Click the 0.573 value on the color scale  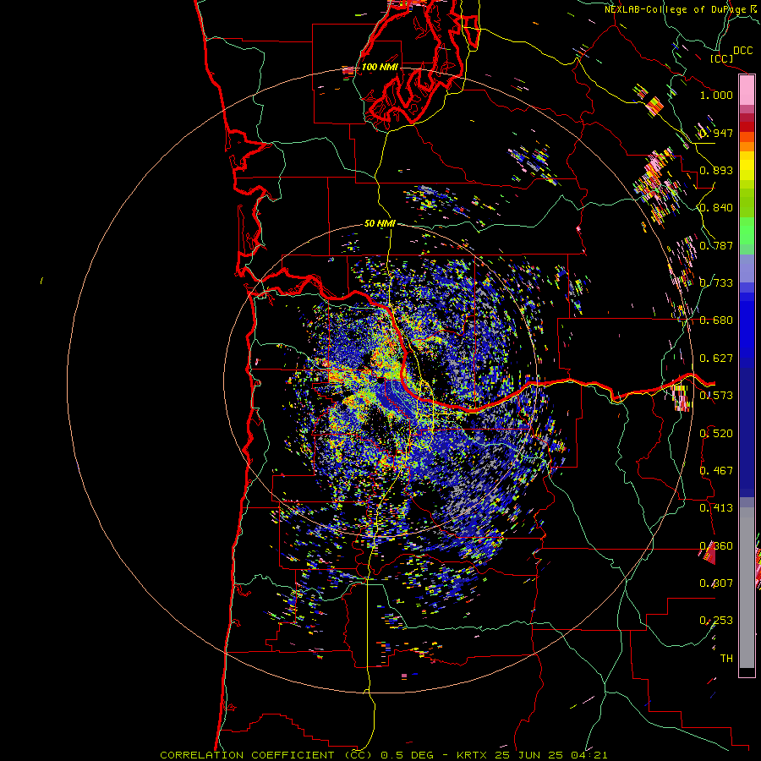pyautogui.click(x=716, y=395)
